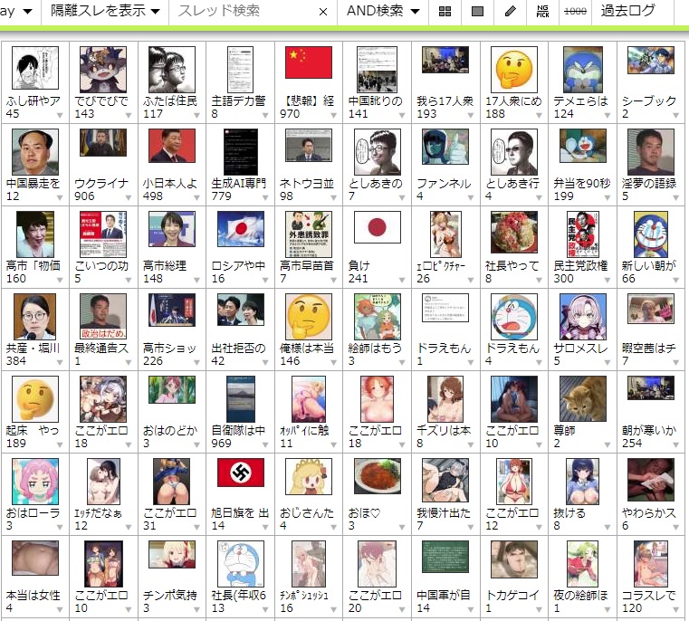Open the leftmost 'ay' sort dropdown

point(18,12)
